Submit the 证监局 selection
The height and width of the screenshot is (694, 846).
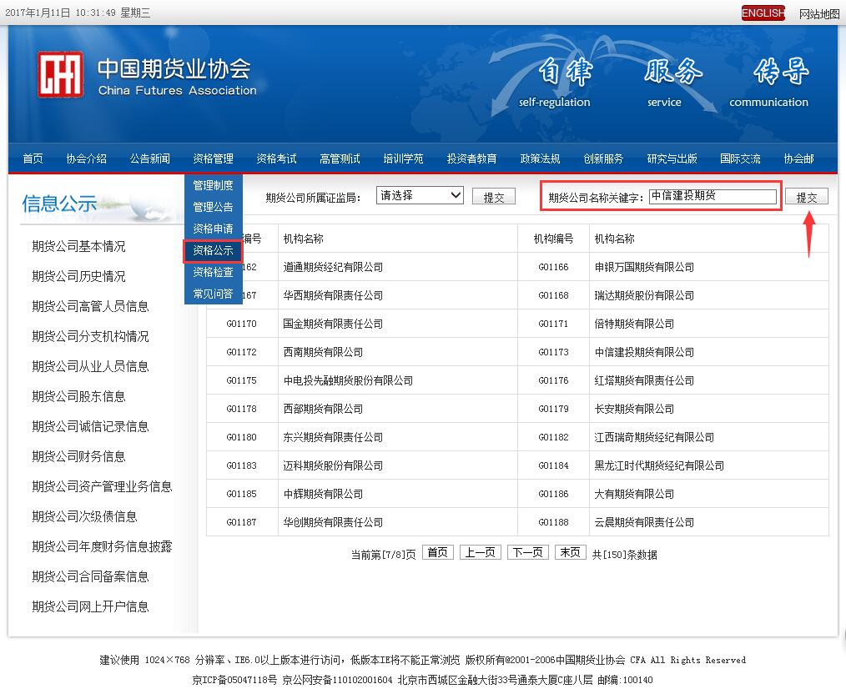coord(493,197)
